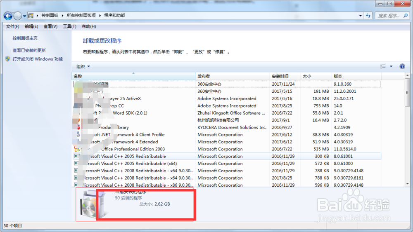This screenshot has width=413, height=232.
Task: Open the 文件(F) menu
Action: click(x=12, y=26)
